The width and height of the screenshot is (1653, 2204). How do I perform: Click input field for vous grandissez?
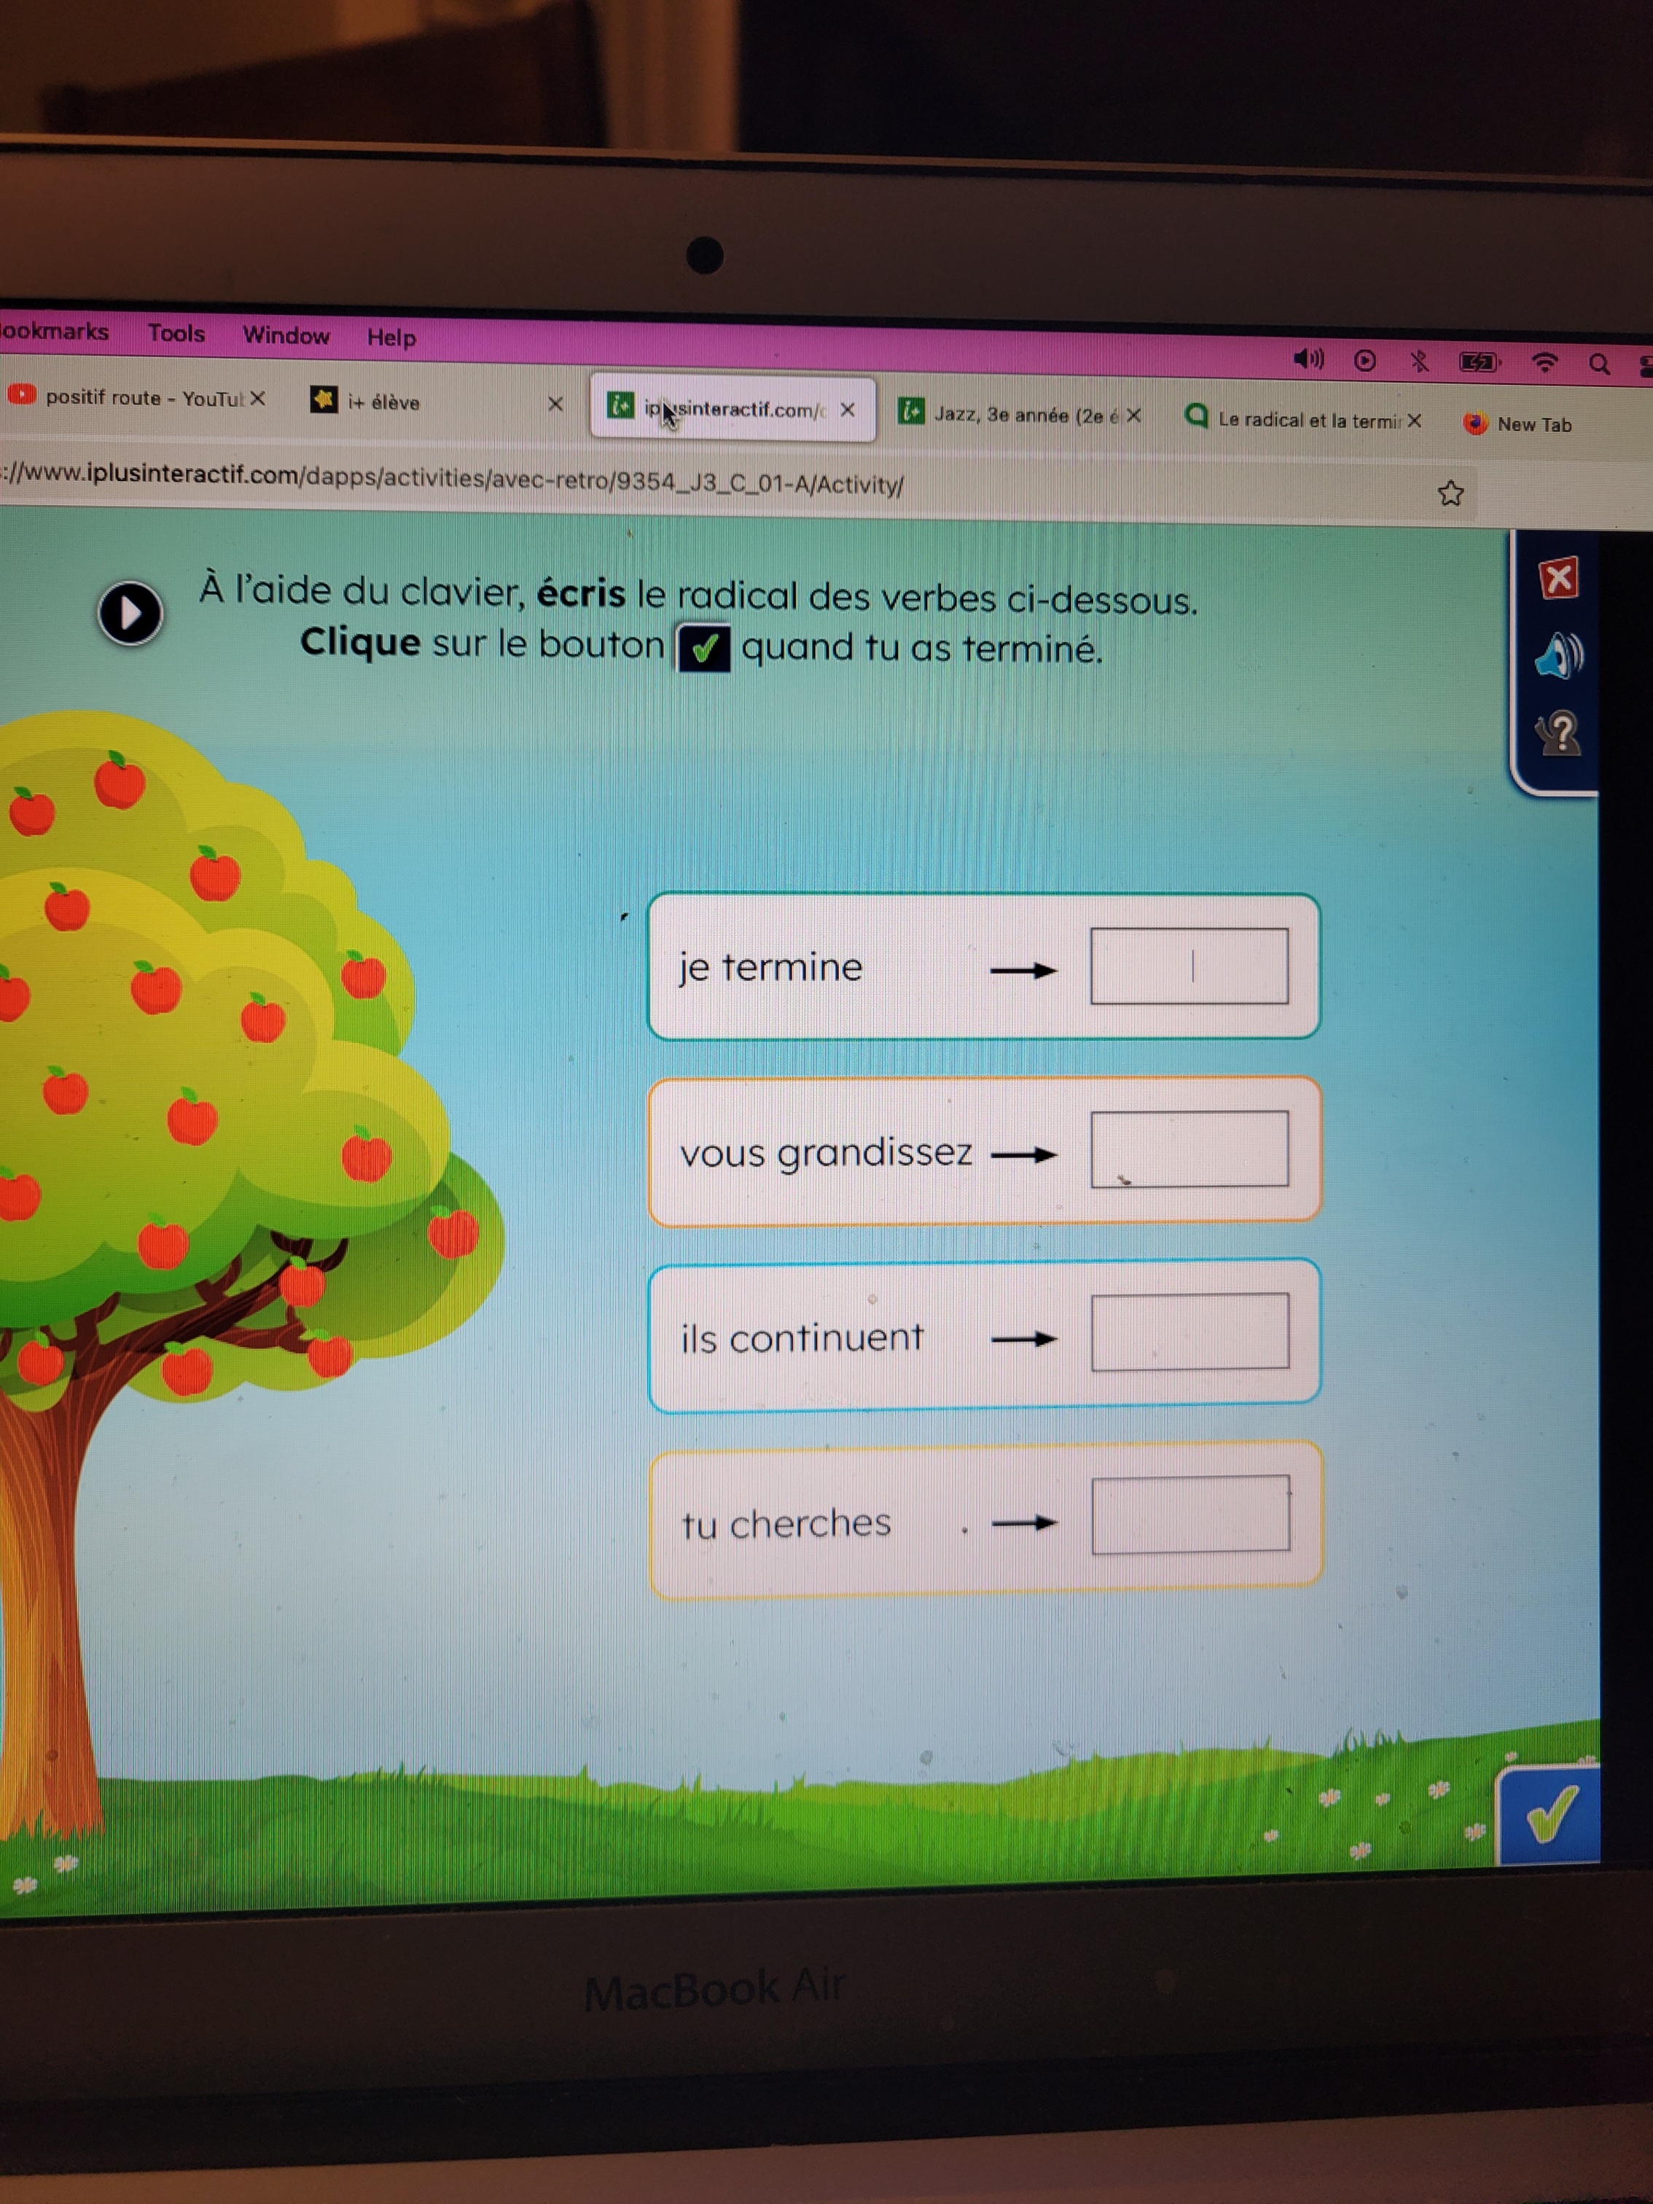click(x=1189, y=1149)
